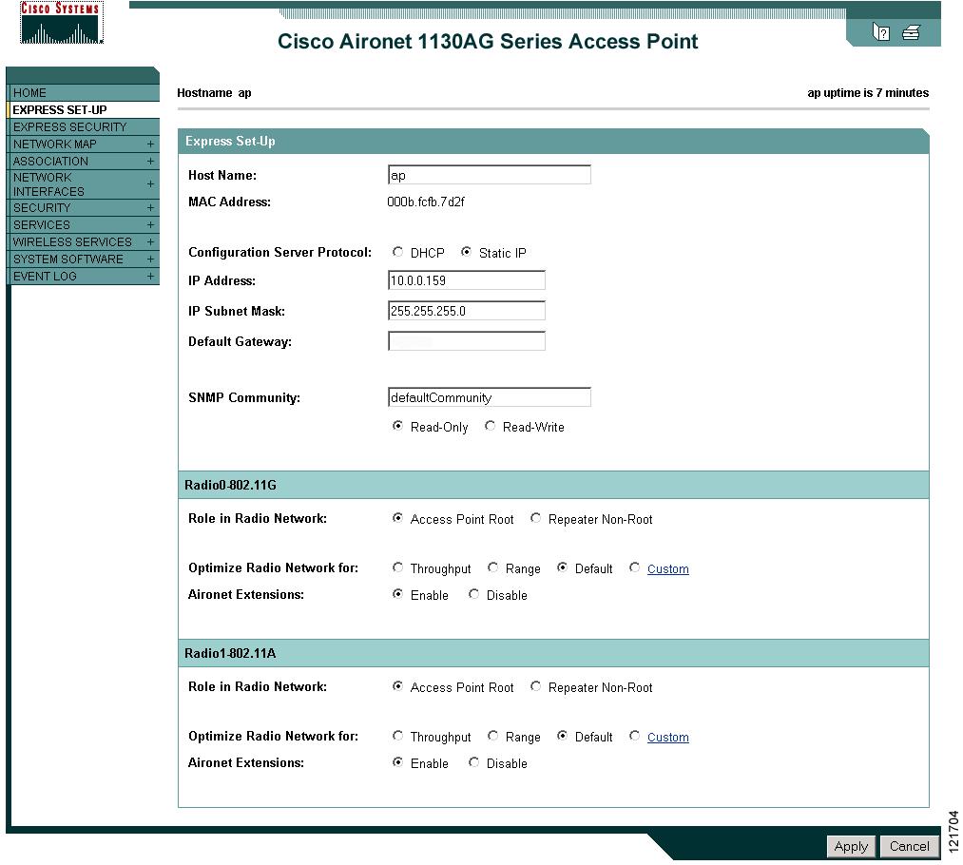Open Network Map menu label
Image resolution: width=963 pixels, height=865 pixels.
coord(54,144)
